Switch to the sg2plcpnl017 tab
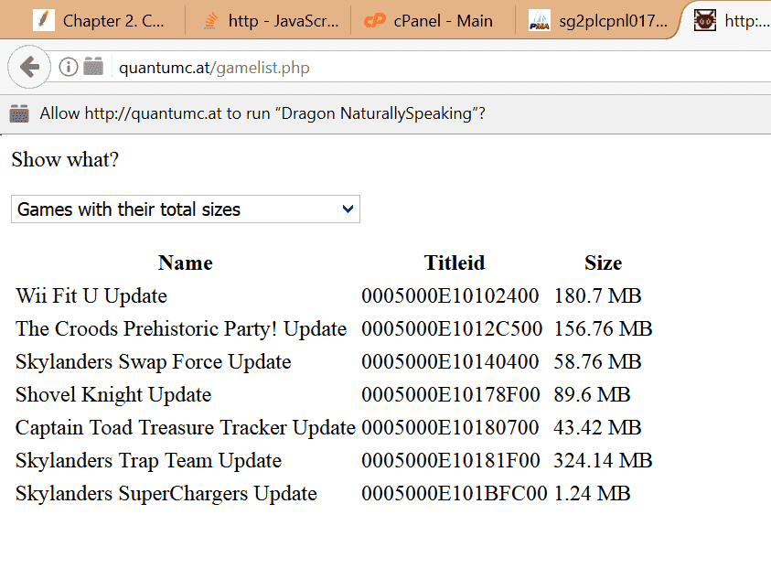Image resolution: width=771 pixels, height=579 pixels. click(597, 21)
